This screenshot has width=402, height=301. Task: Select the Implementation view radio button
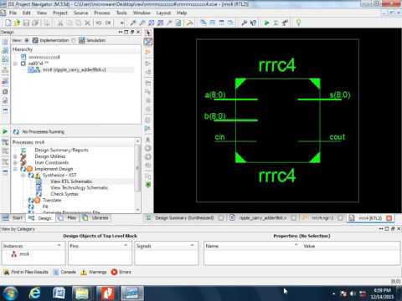27,40
